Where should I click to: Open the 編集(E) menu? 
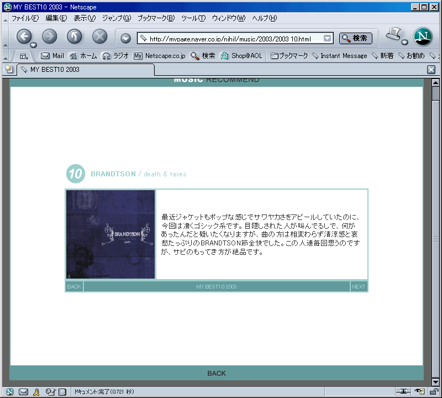pos(56,18)
